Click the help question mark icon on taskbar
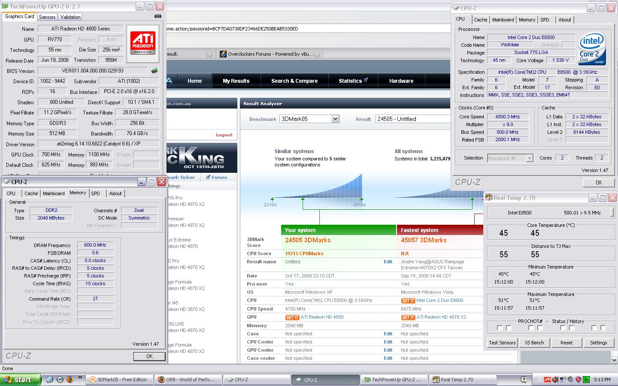This screenshot has width=618, height=386. [x=524, y=380]
